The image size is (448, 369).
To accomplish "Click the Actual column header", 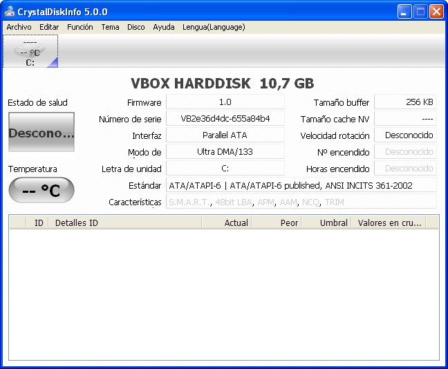I will (227, 223).
